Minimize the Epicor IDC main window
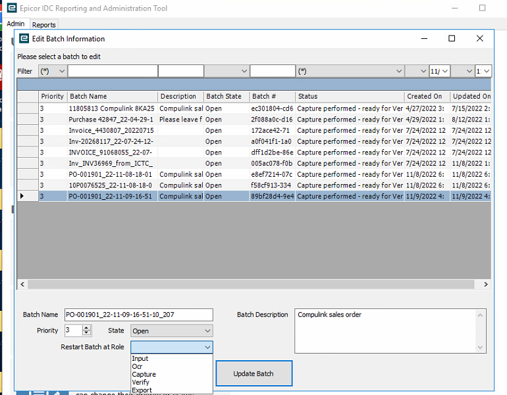 (x=455, y=8)
